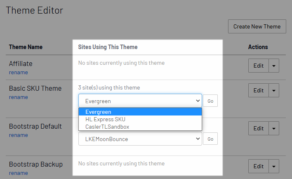Click the Bootstrap Default theme name
Image resolution: width=292 pixels, height=179 pixels.
35,126
